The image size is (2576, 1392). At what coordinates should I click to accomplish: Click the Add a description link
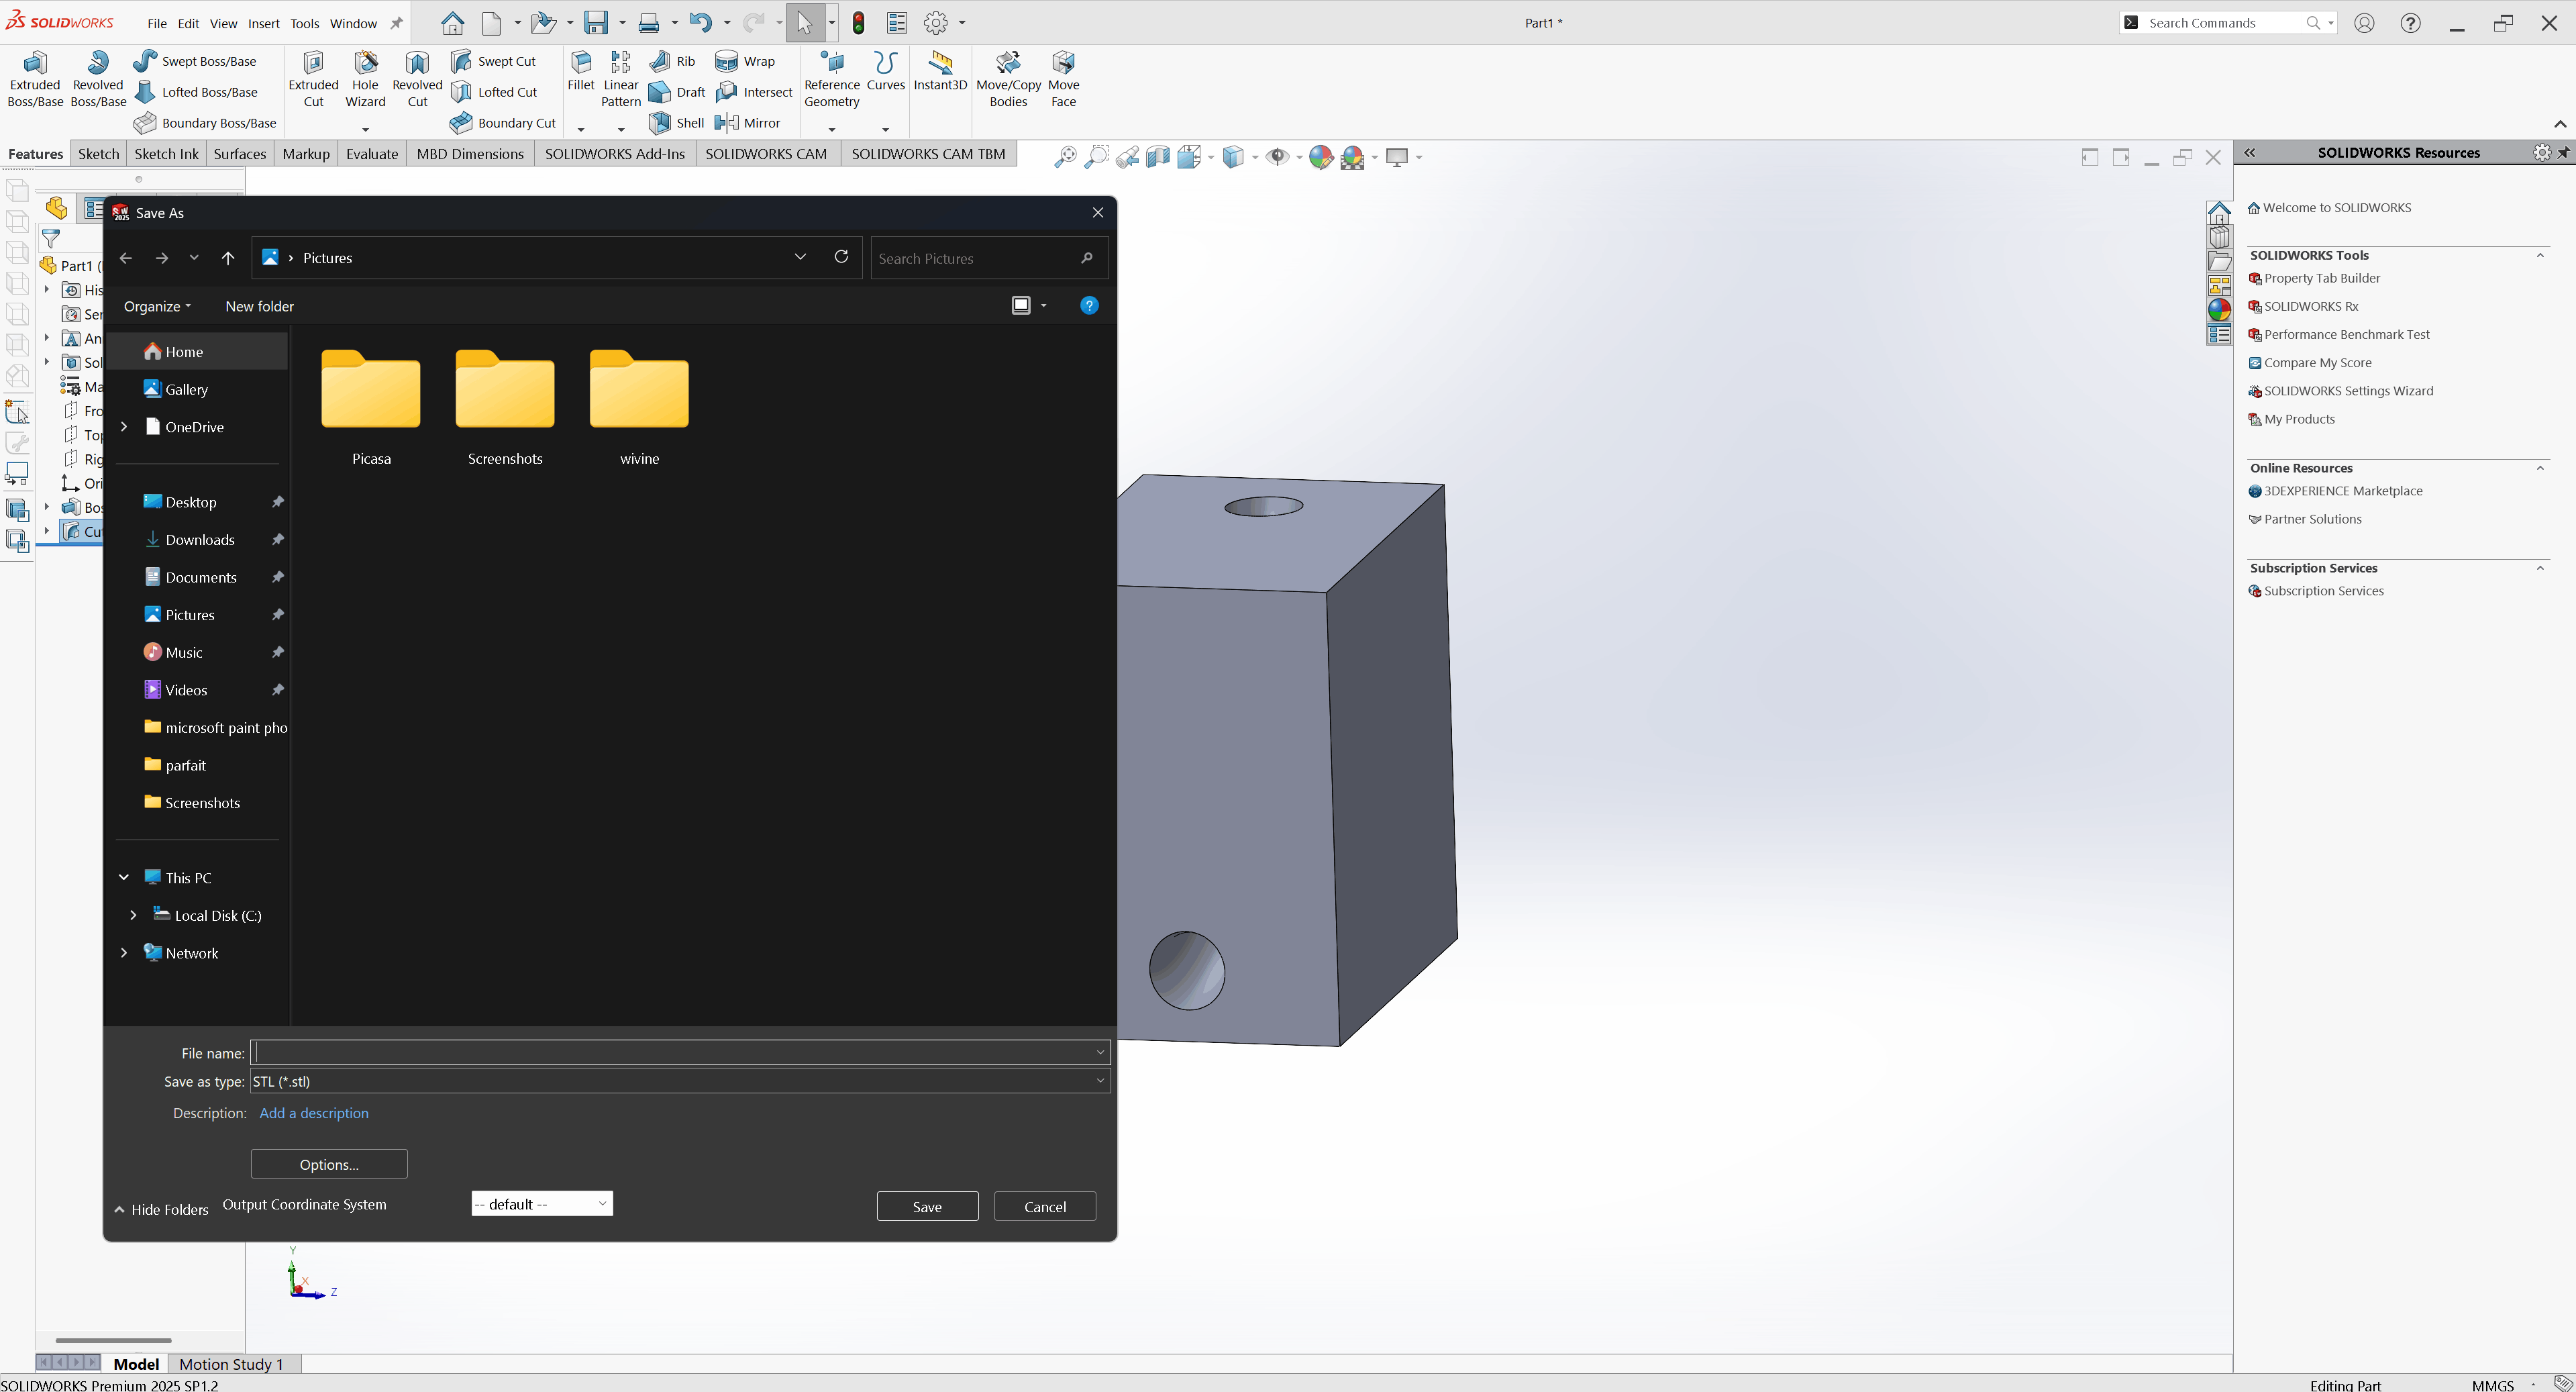313,1113
